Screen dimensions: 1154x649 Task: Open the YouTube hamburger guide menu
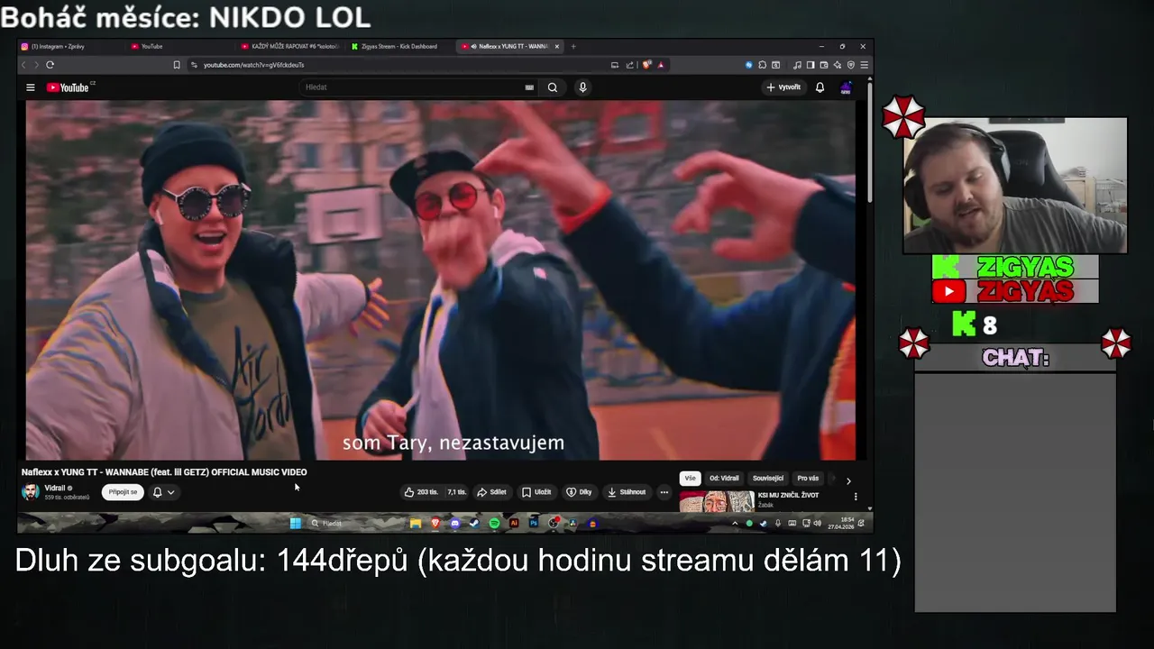[x=30, y=87]
